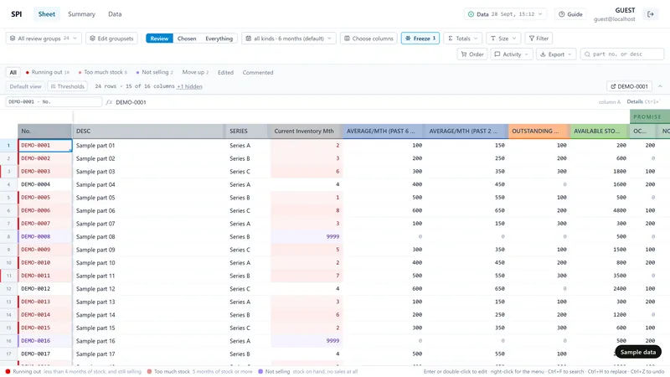Open the DEMO-0001 detail link button
This screenshot has height=377, width=670.
[629, 86]
